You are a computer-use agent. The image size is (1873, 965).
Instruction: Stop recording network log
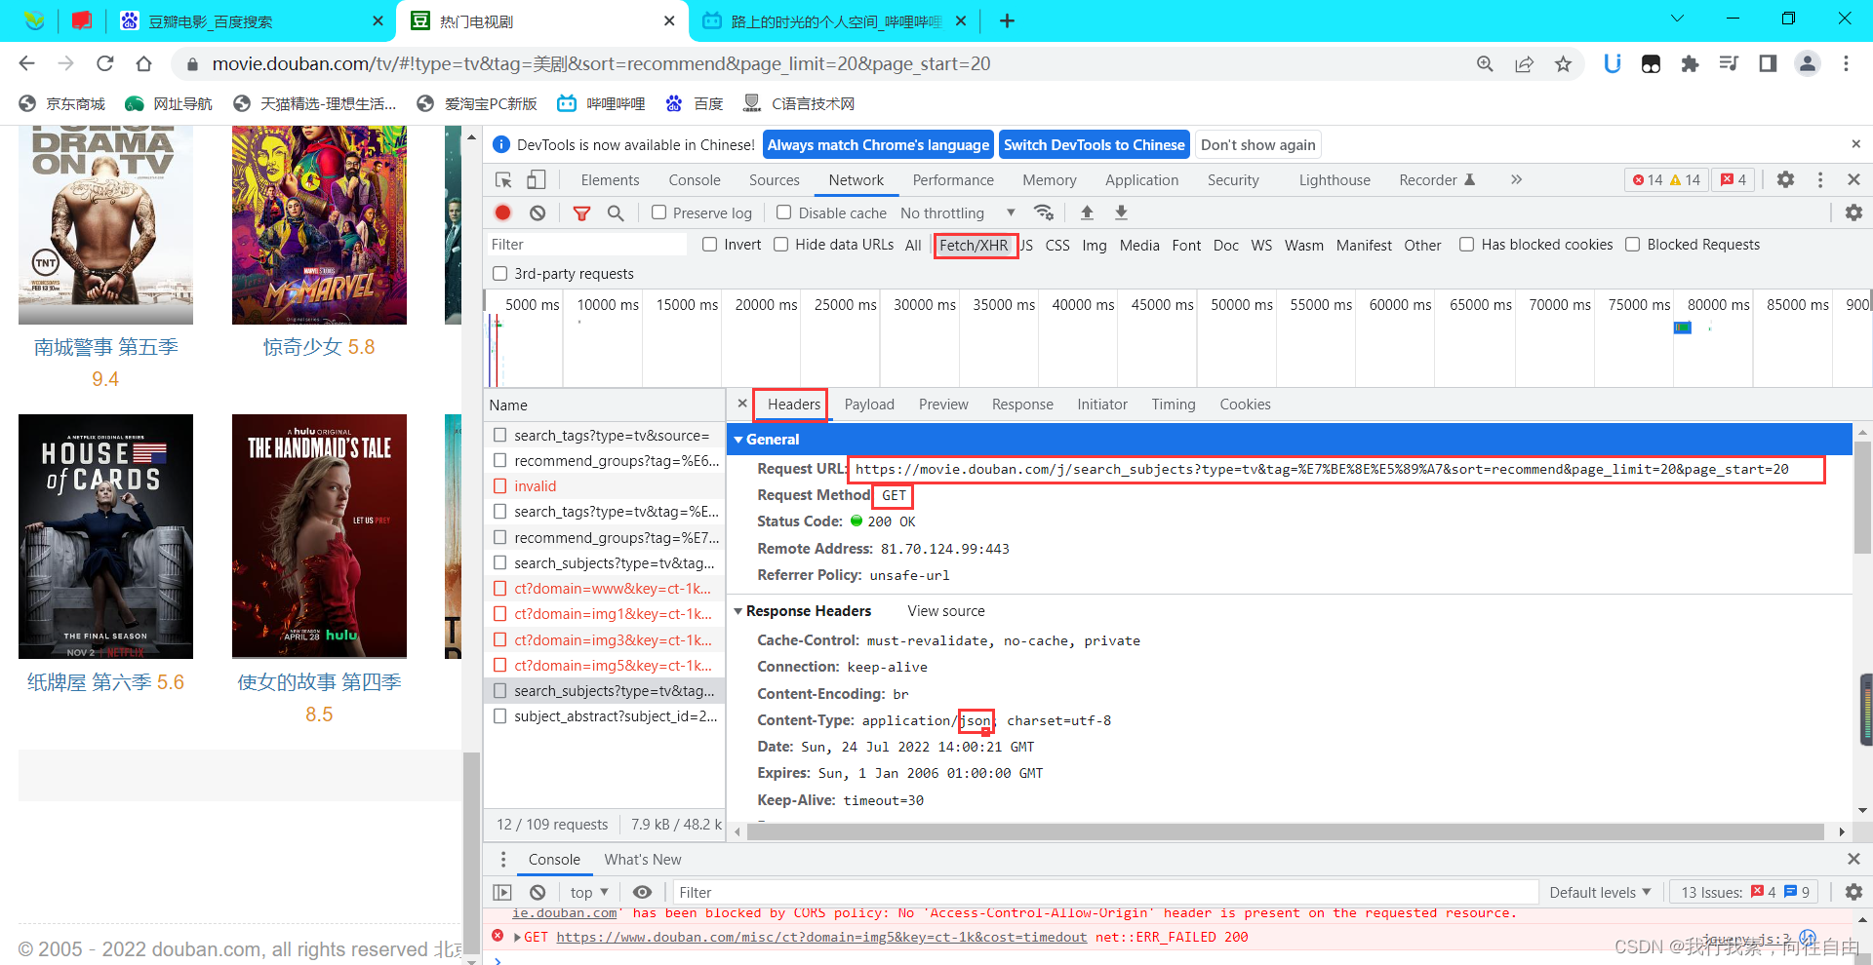click(x=503, y=212)
